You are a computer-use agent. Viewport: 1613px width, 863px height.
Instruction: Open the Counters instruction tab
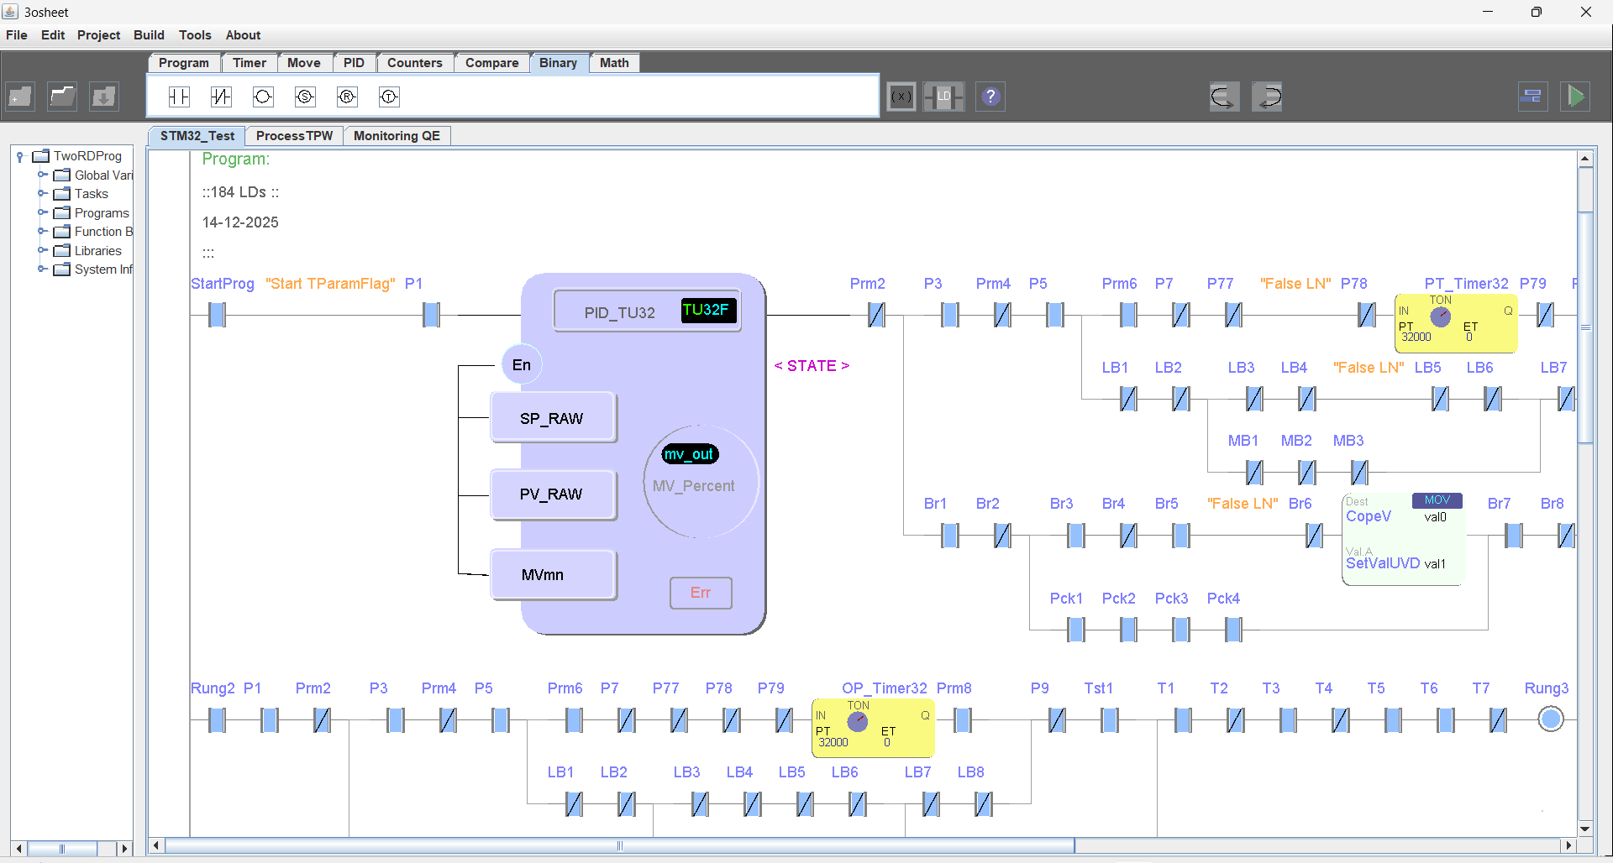[414, 63]
